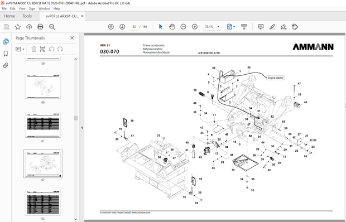Click the fit page view icon
This screenshot has width=346, height=222.
[229, 27]
